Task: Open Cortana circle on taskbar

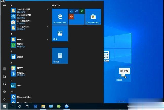Action: click(x=19, y=106)
